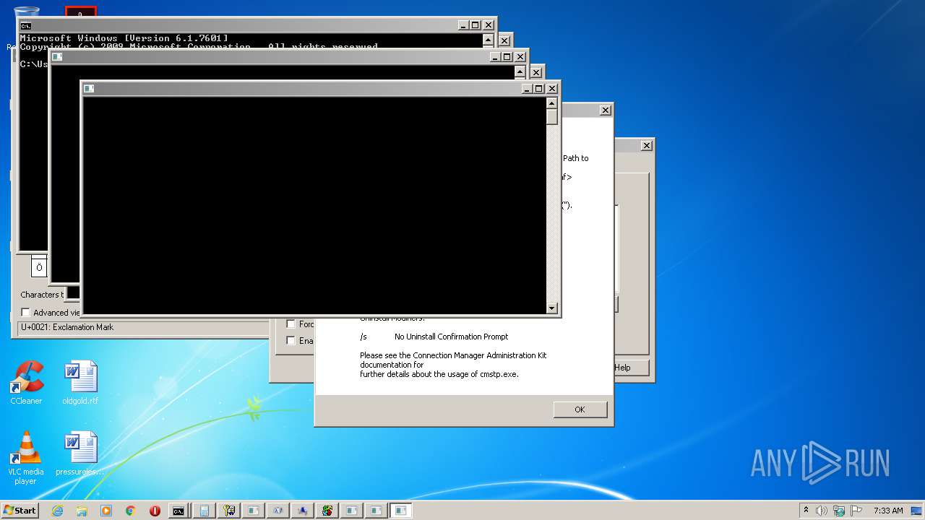Launch Internet Explorer from the taskbar

[57, 511]
